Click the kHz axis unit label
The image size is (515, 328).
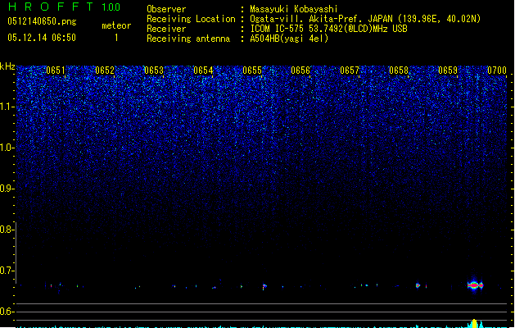[7, 66]
